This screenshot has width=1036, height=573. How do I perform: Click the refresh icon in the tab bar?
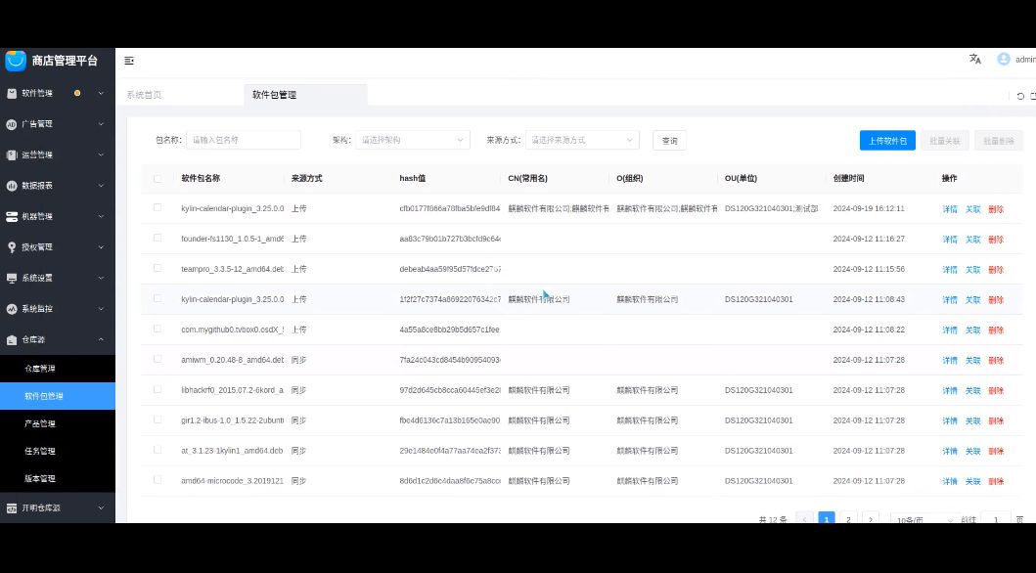tap(1020, 96)
